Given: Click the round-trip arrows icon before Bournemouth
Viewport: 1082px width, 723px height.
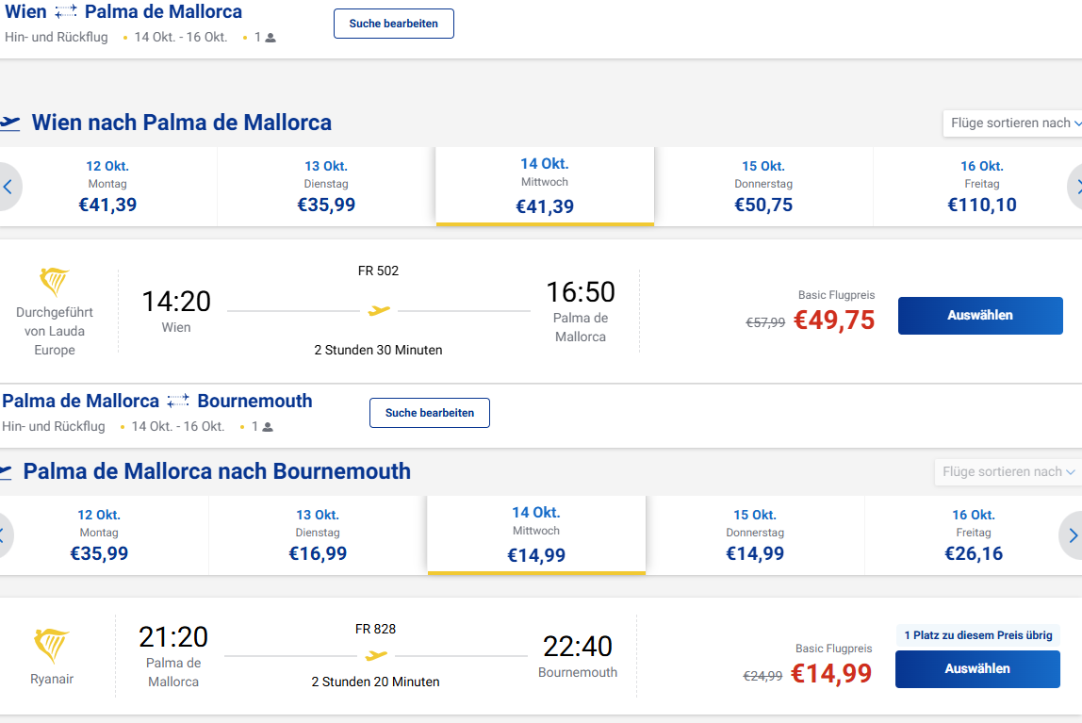Looking at the screenshot, I should 178,401.
